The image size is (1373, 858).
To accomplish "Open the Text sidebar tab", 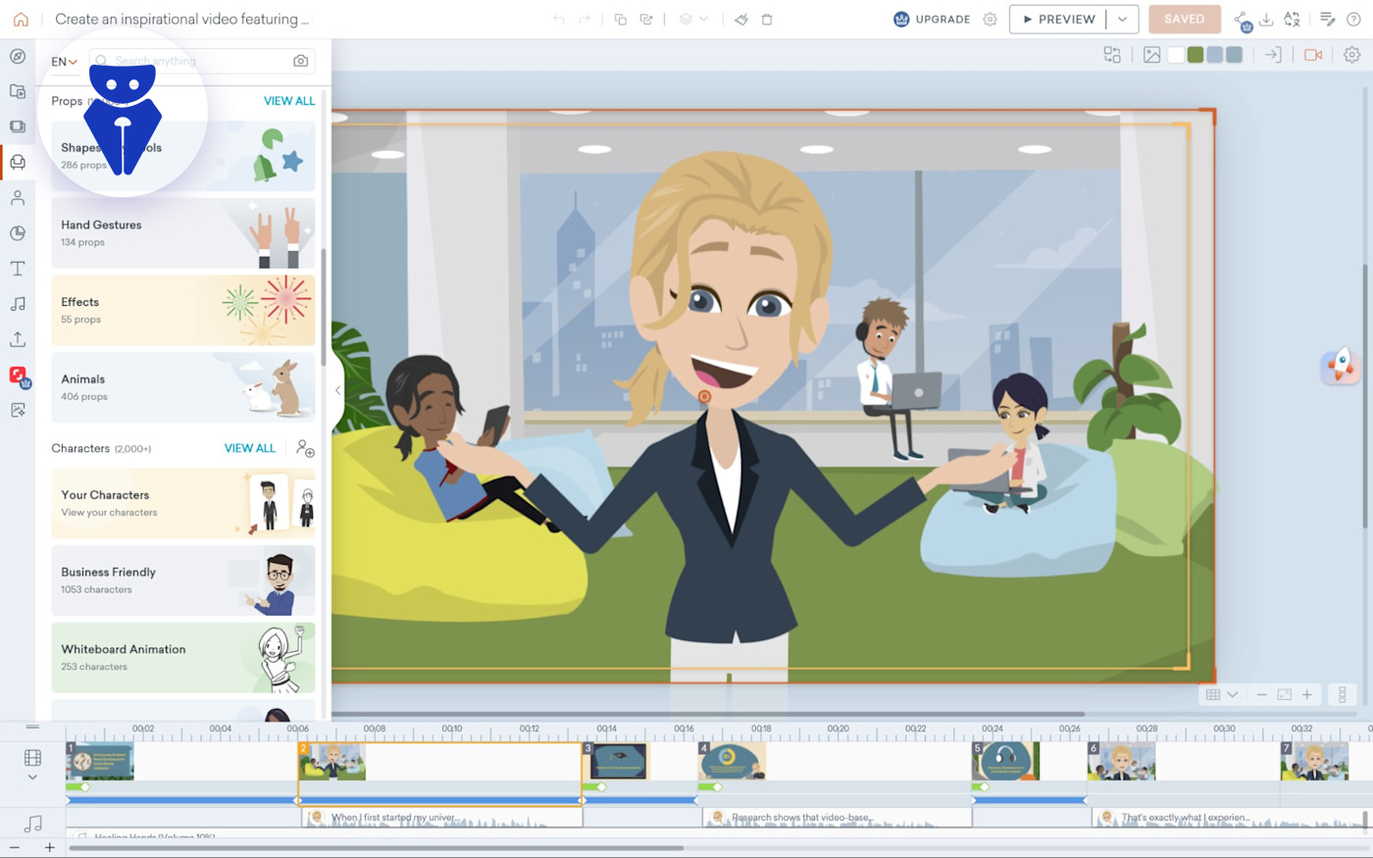I will point(18,269).
